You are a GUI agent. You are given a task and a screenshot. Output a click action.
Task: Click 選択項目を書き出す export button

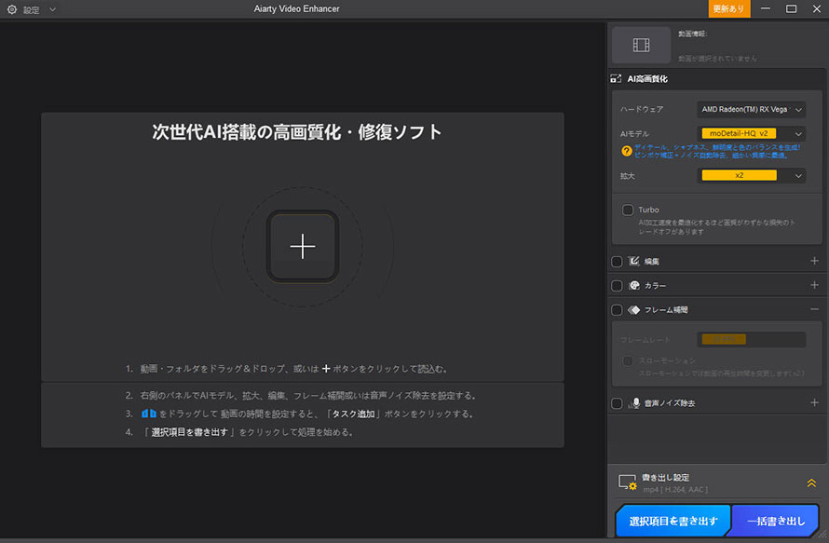tap(673, 521)
